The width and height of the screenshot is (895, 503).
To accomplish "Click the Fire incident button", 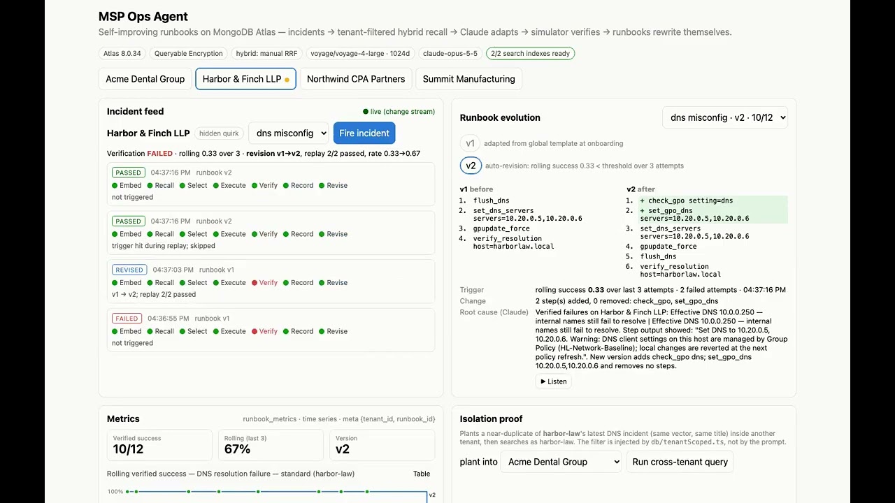I will (364, 133).
